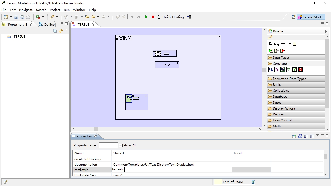Viewport: 331px width, 186px height.
Task: Expand the Data Types palette drawer
Action: [296, 57]
